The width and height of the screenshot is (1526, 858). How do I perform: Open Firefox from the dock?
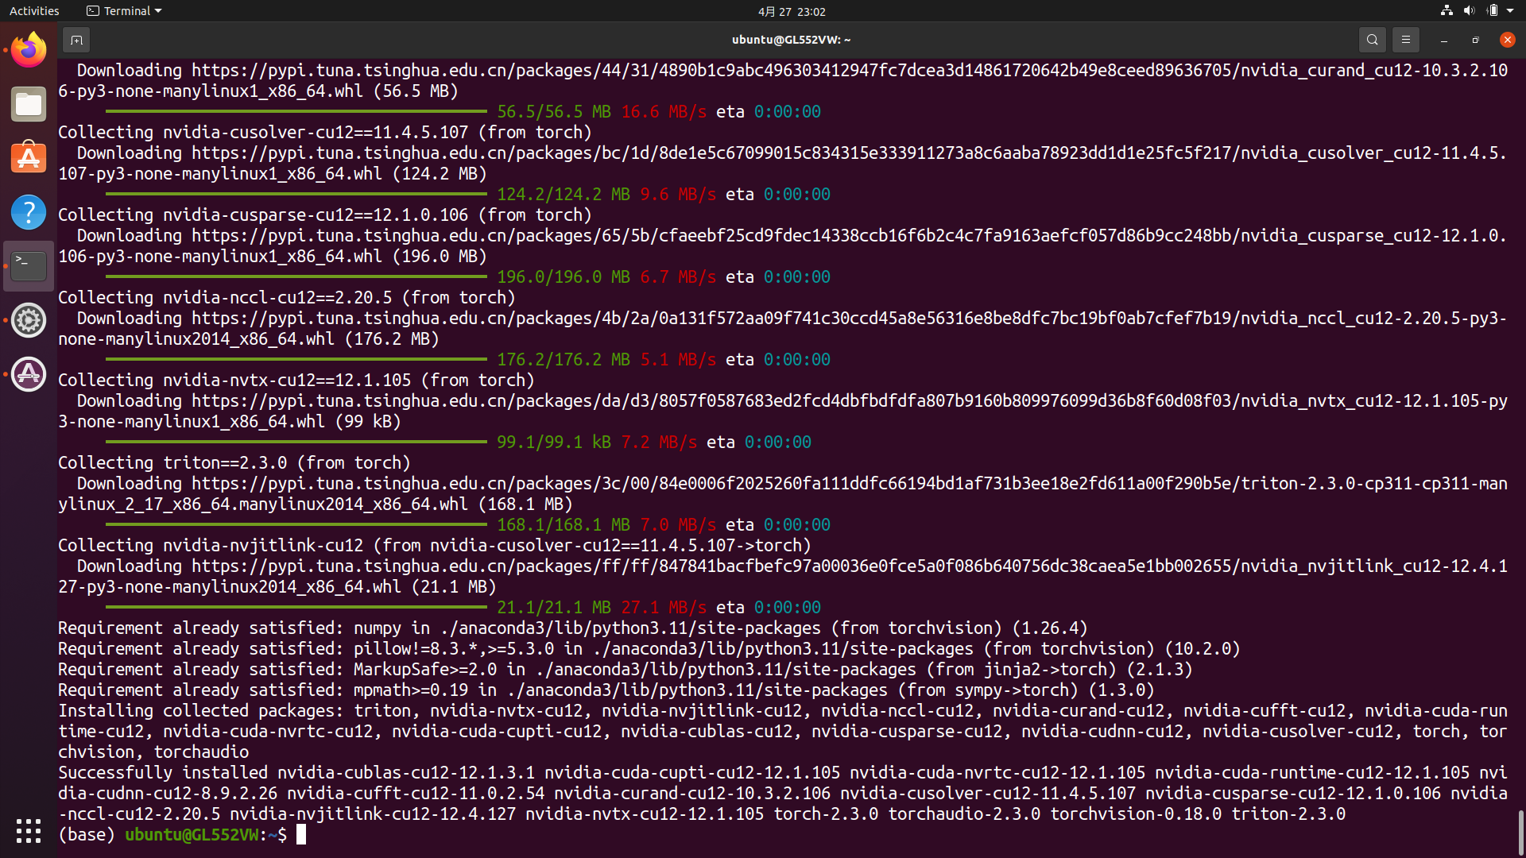(28, 49)
